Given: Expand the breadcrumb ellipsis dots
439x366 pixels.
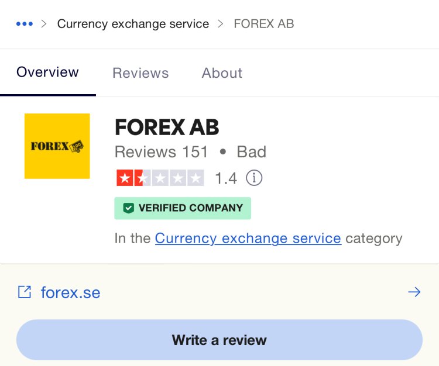Looking at the screenshot, I should (x=24, y=24).
